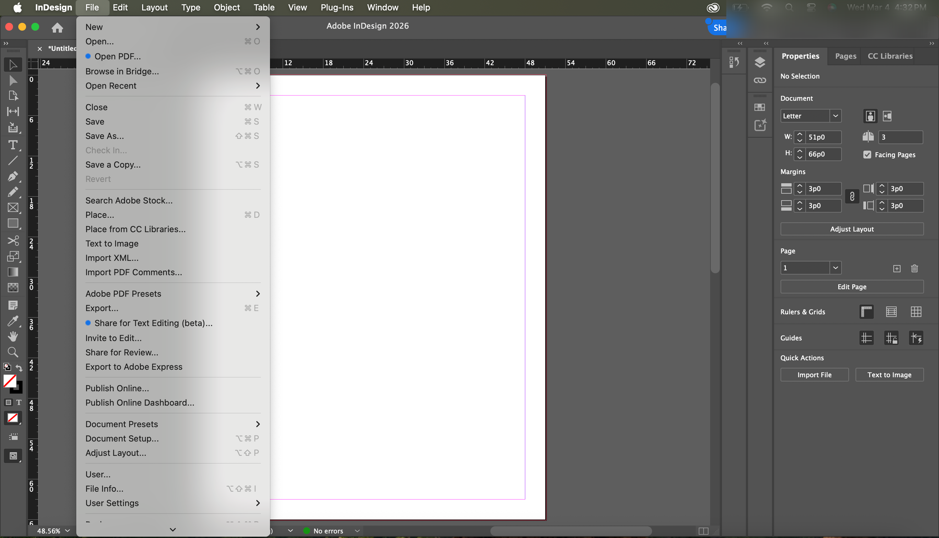Open the Layers panel icon
Image resolution: width=939 pixels, height=538 pixels.
pyautogui.click(x=759, y=62)
